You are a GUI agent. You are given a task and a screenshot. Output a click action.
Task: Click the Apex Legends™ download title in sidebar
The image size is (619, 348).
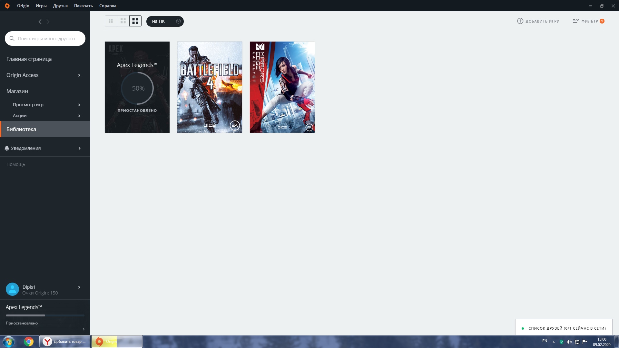click(24, 307)
